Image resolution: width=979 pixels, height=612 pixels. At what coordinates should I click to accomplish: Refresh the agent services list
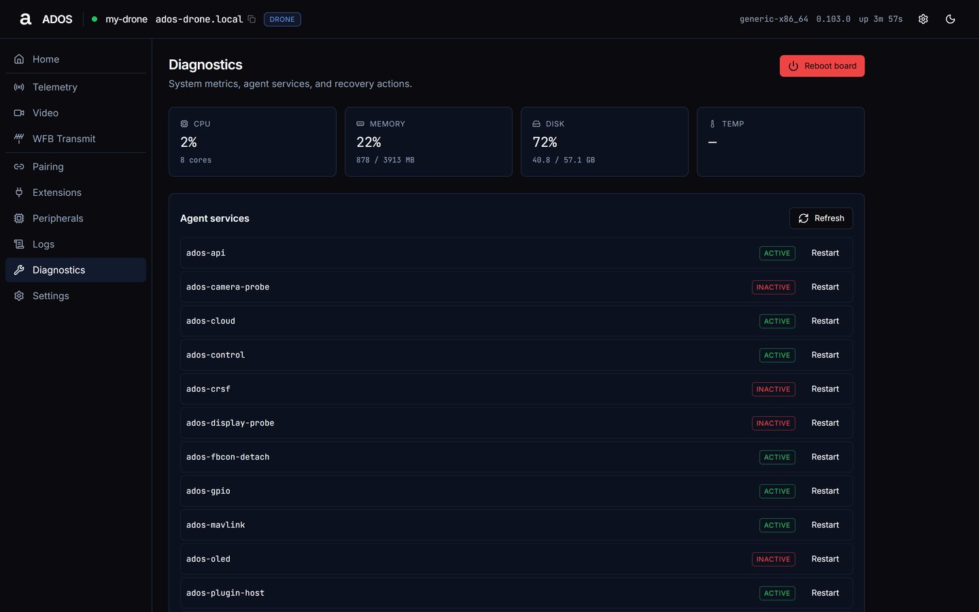[821, 218]
